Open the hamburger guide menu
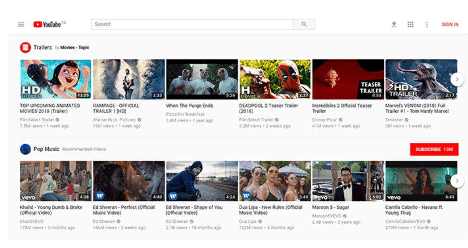Image resolution: width=468 pixels, height=248 pixels. click(21, 25)
